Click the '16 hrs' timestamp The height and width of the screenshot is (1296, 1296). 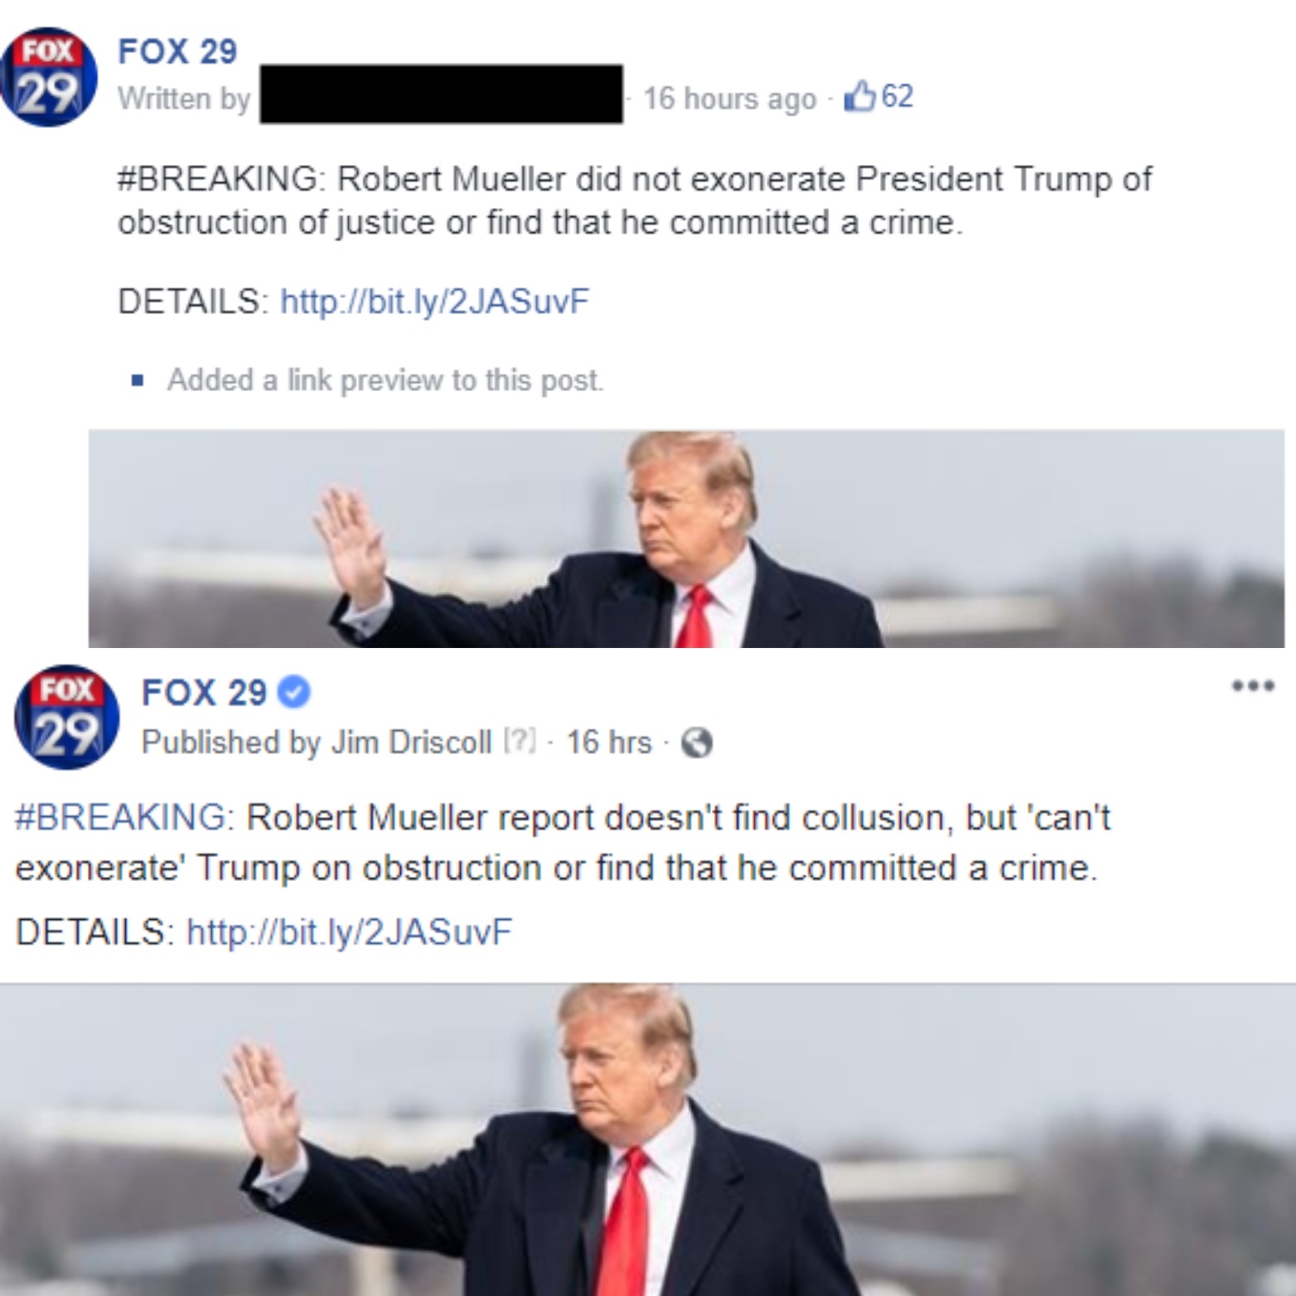tap(609, 742)
